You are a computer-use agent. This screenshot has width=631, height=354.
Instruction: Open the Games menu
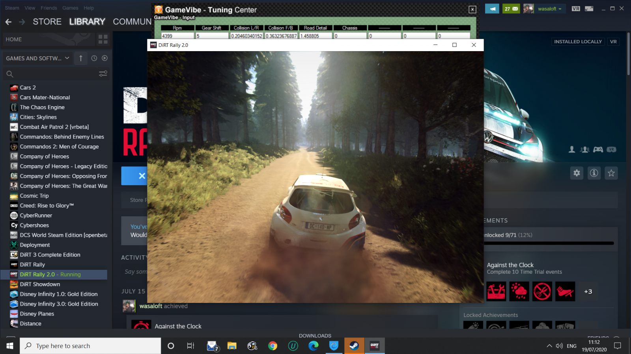pyautogui.click(x=70, y=8)
